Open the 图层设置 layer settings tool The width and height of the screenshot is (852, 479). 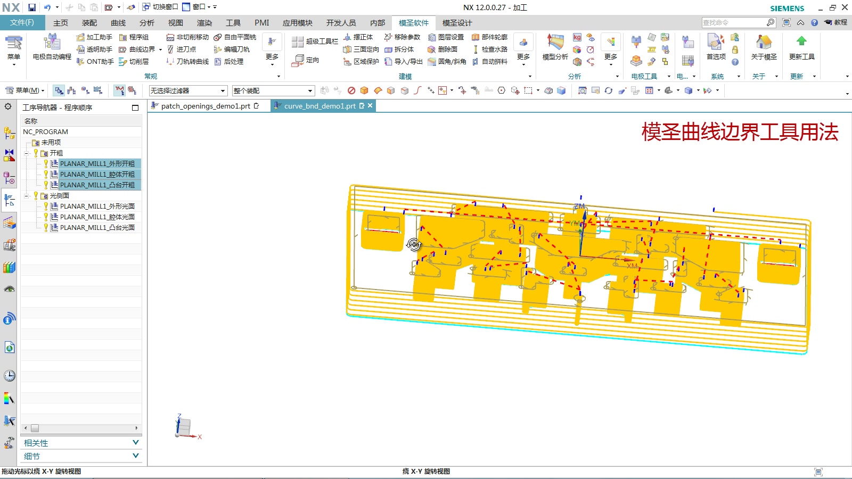click(x=446, y=37)
